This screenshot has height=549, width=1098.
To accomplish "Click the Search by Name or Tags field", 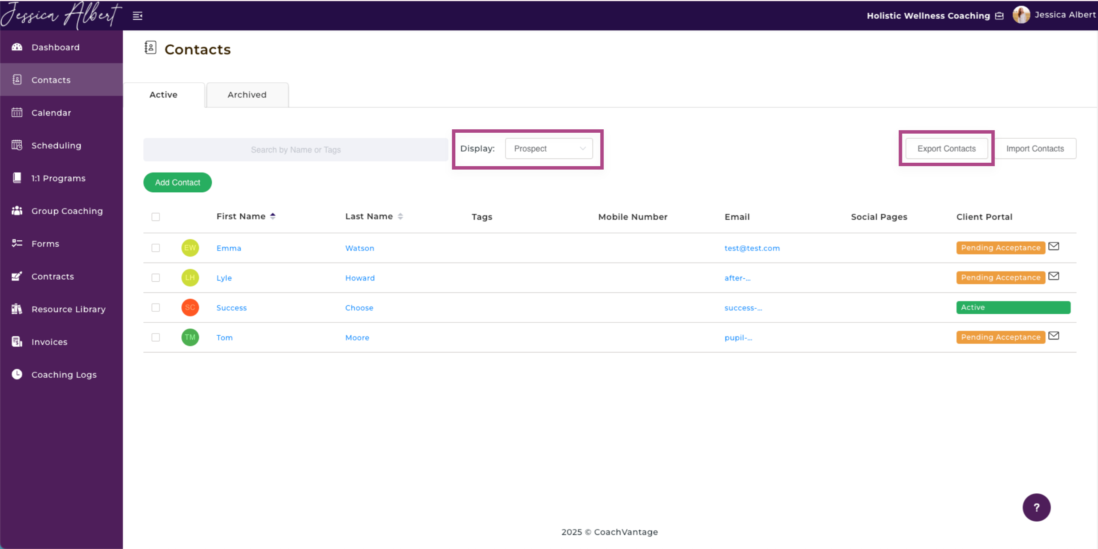I will point(296,149).
